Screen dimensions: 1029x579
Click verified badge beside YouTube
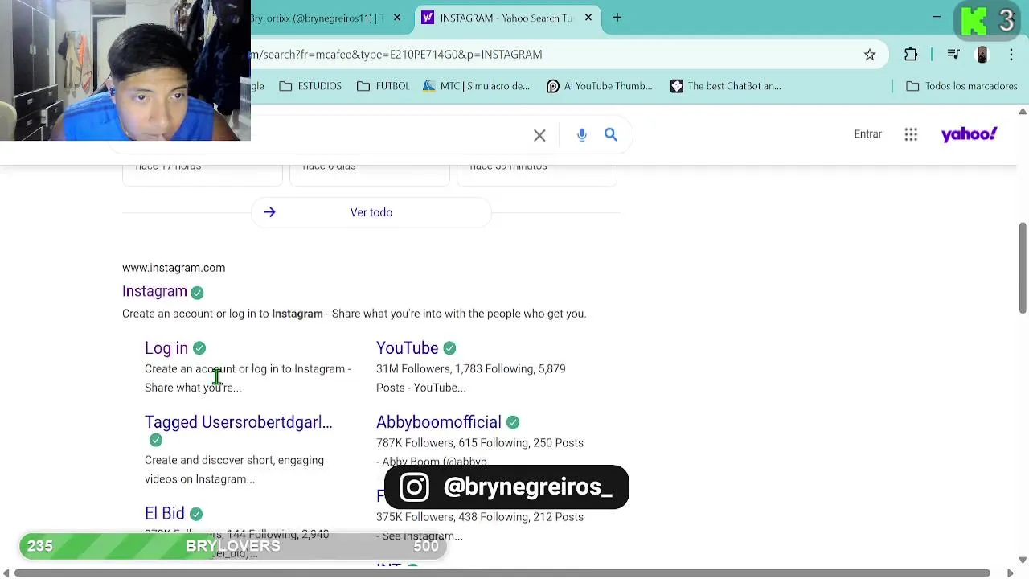click(x=449, y=348)
